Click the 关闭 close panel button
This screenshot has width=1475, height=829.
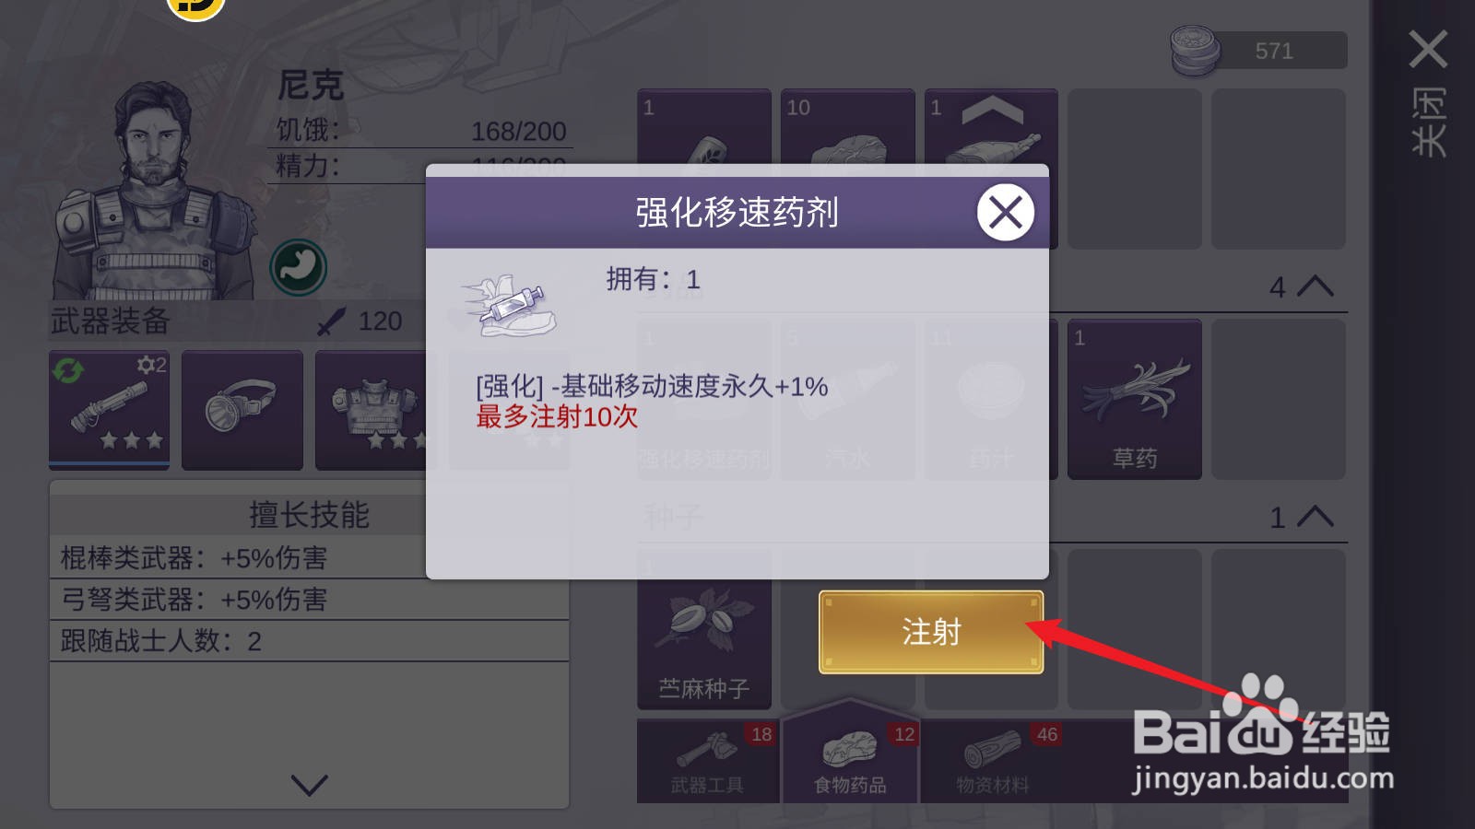(x=1428, y=92)
